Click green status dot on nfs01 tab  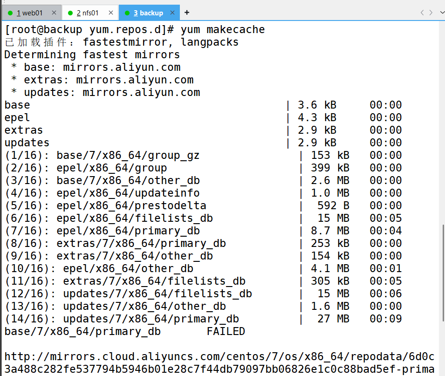(70, 13)
